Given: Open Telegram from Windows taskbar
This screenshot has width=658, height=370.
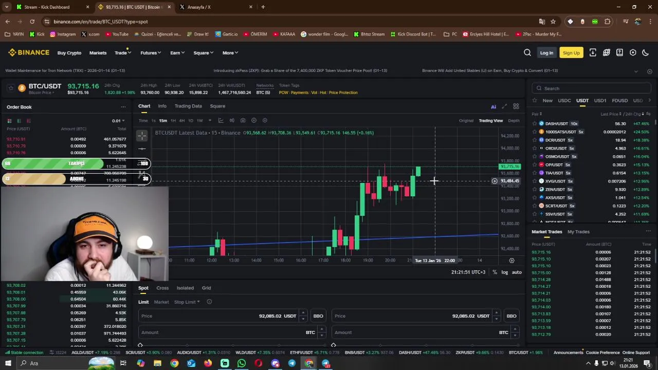Looking at the screenshot, I should pos(292,363).
